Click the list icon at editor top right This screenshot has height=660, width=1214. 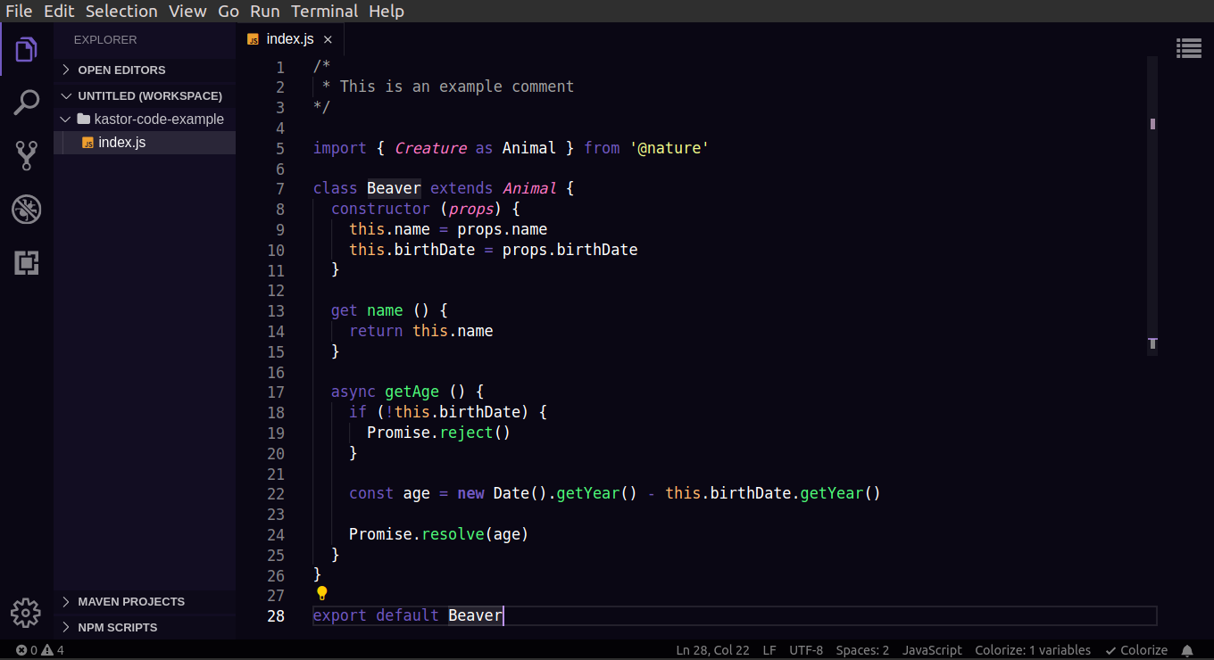click(1188, 48)
